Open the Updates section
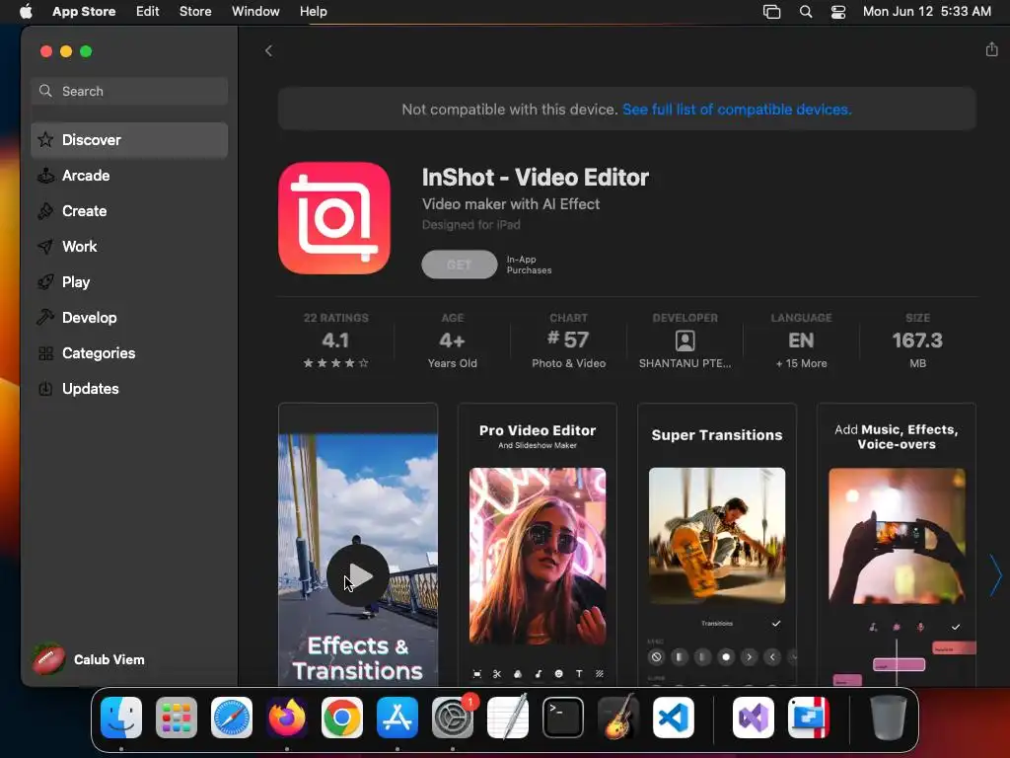 click(129, 389)
